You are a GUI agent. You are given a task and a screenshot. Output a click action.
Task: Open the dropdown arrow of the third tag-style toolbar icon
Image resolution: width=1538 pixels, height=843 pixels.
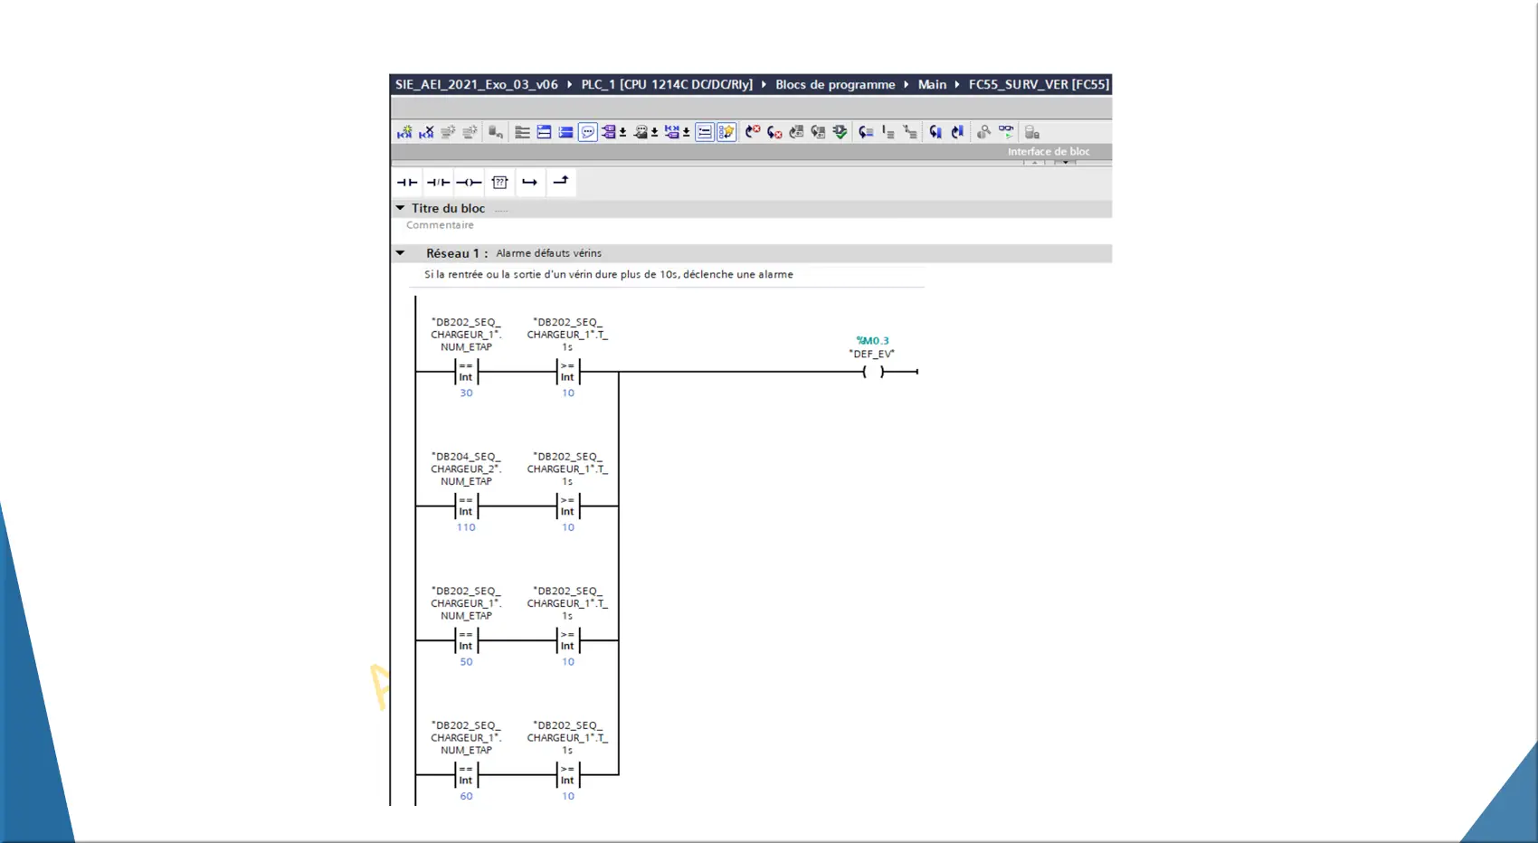[686, 132]
